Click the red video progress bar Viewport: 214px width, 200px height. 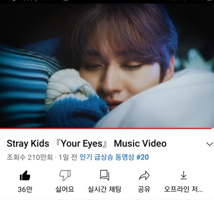click(106, 128)
